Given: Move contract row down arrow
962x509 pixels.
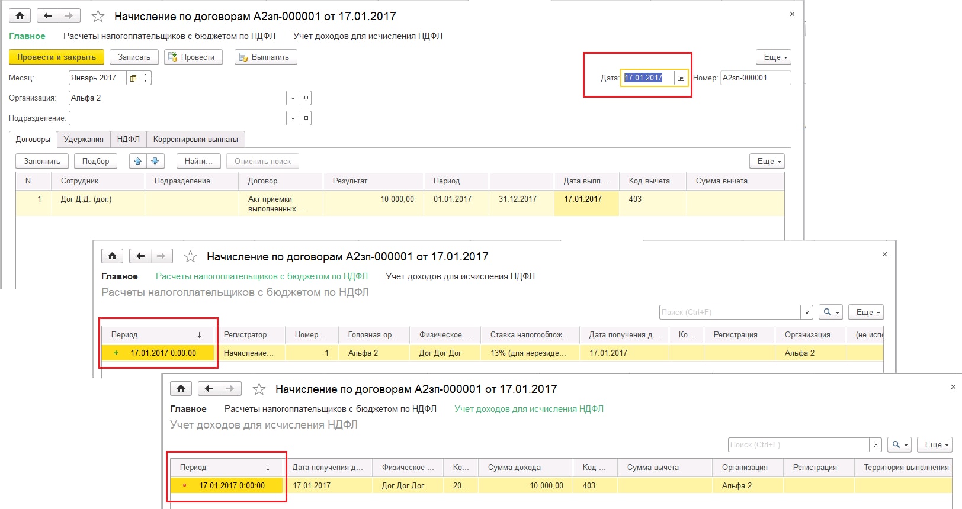Looking at the screenshot, I should coord(155,161).
